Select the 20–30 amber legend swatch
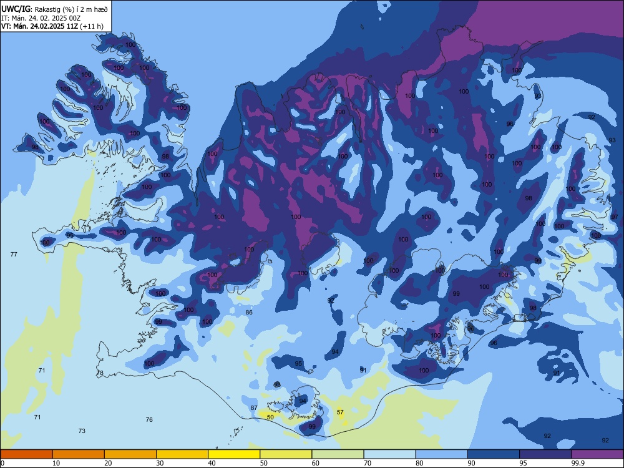The height and width of the screenshot is (468, 624). [130, 454]
